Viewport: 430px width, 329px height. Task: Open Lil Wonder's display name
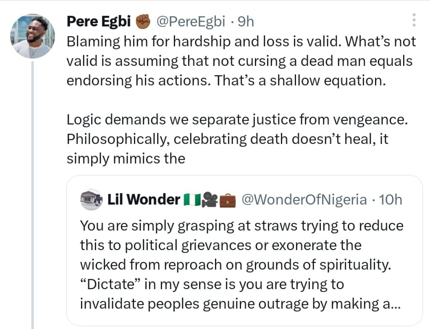click(144, 200)
